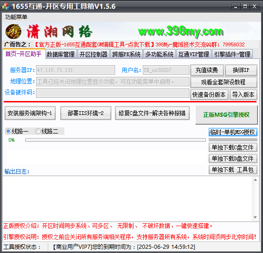Click the toolbox app icon in title bar

click(x=6, y=6)
